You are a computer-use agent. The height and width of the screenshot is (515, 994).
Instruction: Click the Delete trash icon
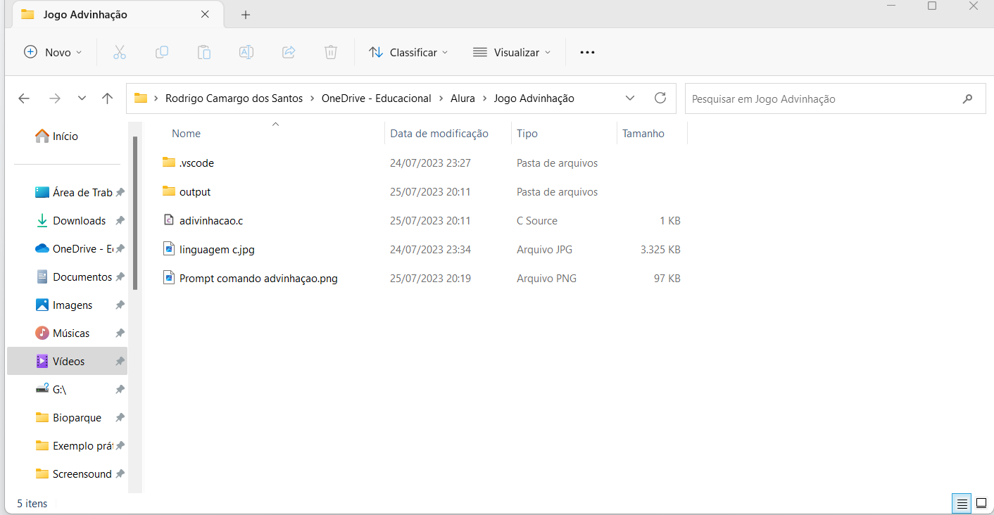tap(331, 52)
